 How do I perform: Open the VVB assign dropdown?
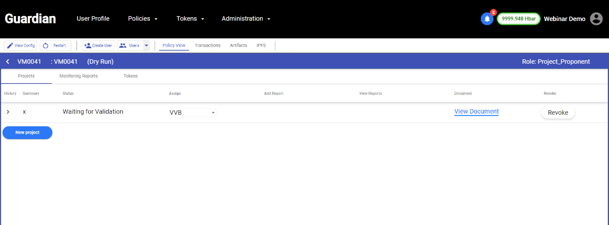pos(192,113)
